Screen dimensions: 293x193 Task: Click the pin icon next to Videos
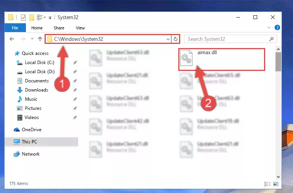75,117
